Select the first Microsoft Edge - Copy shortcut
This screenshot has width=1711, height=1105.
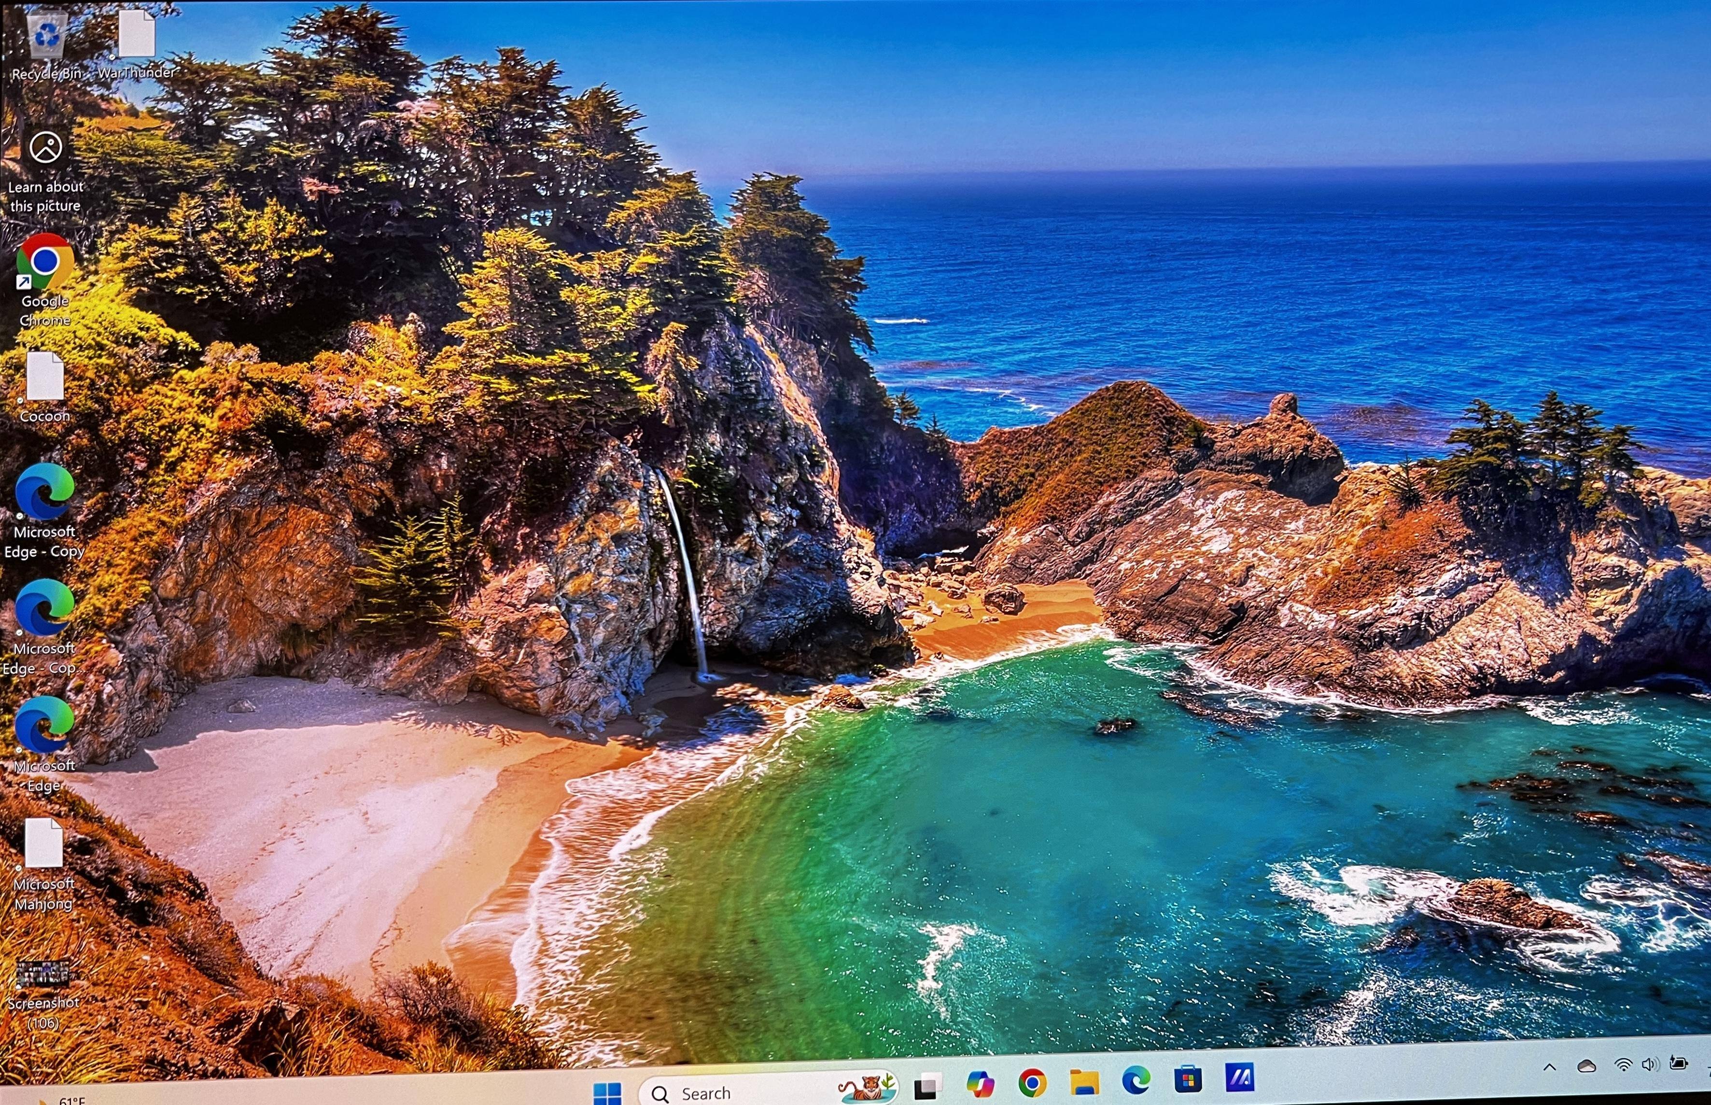(44, 492)
